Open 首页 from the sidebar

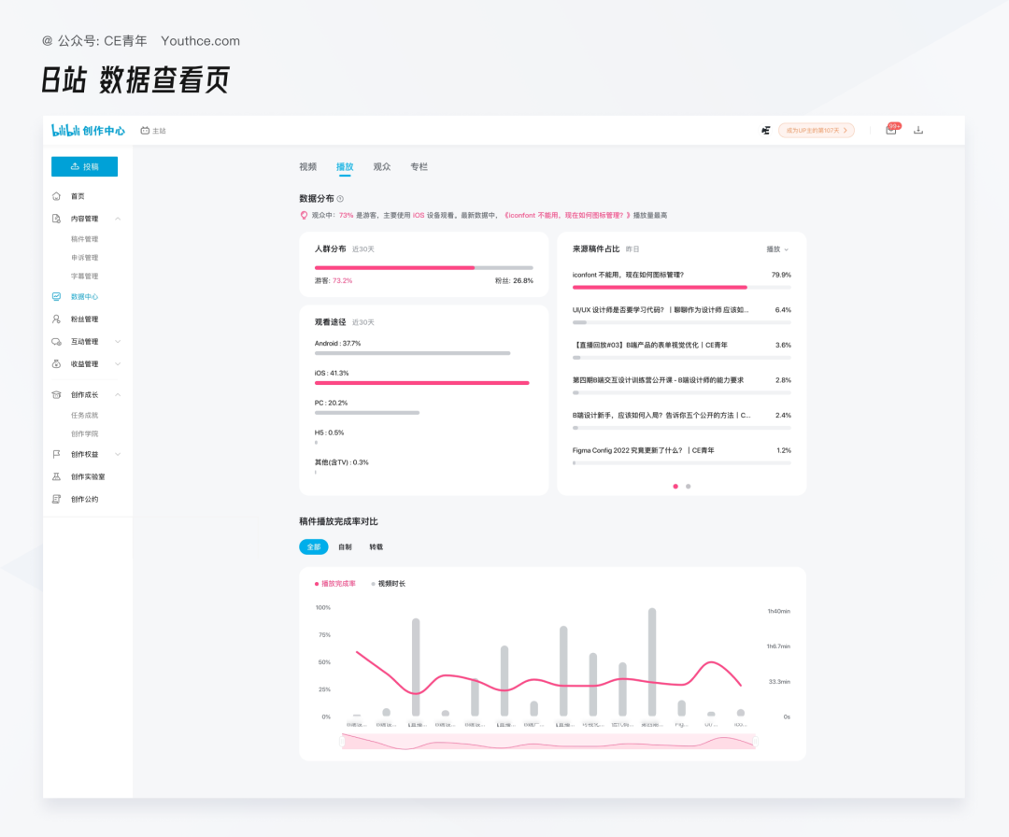(77, 196)
